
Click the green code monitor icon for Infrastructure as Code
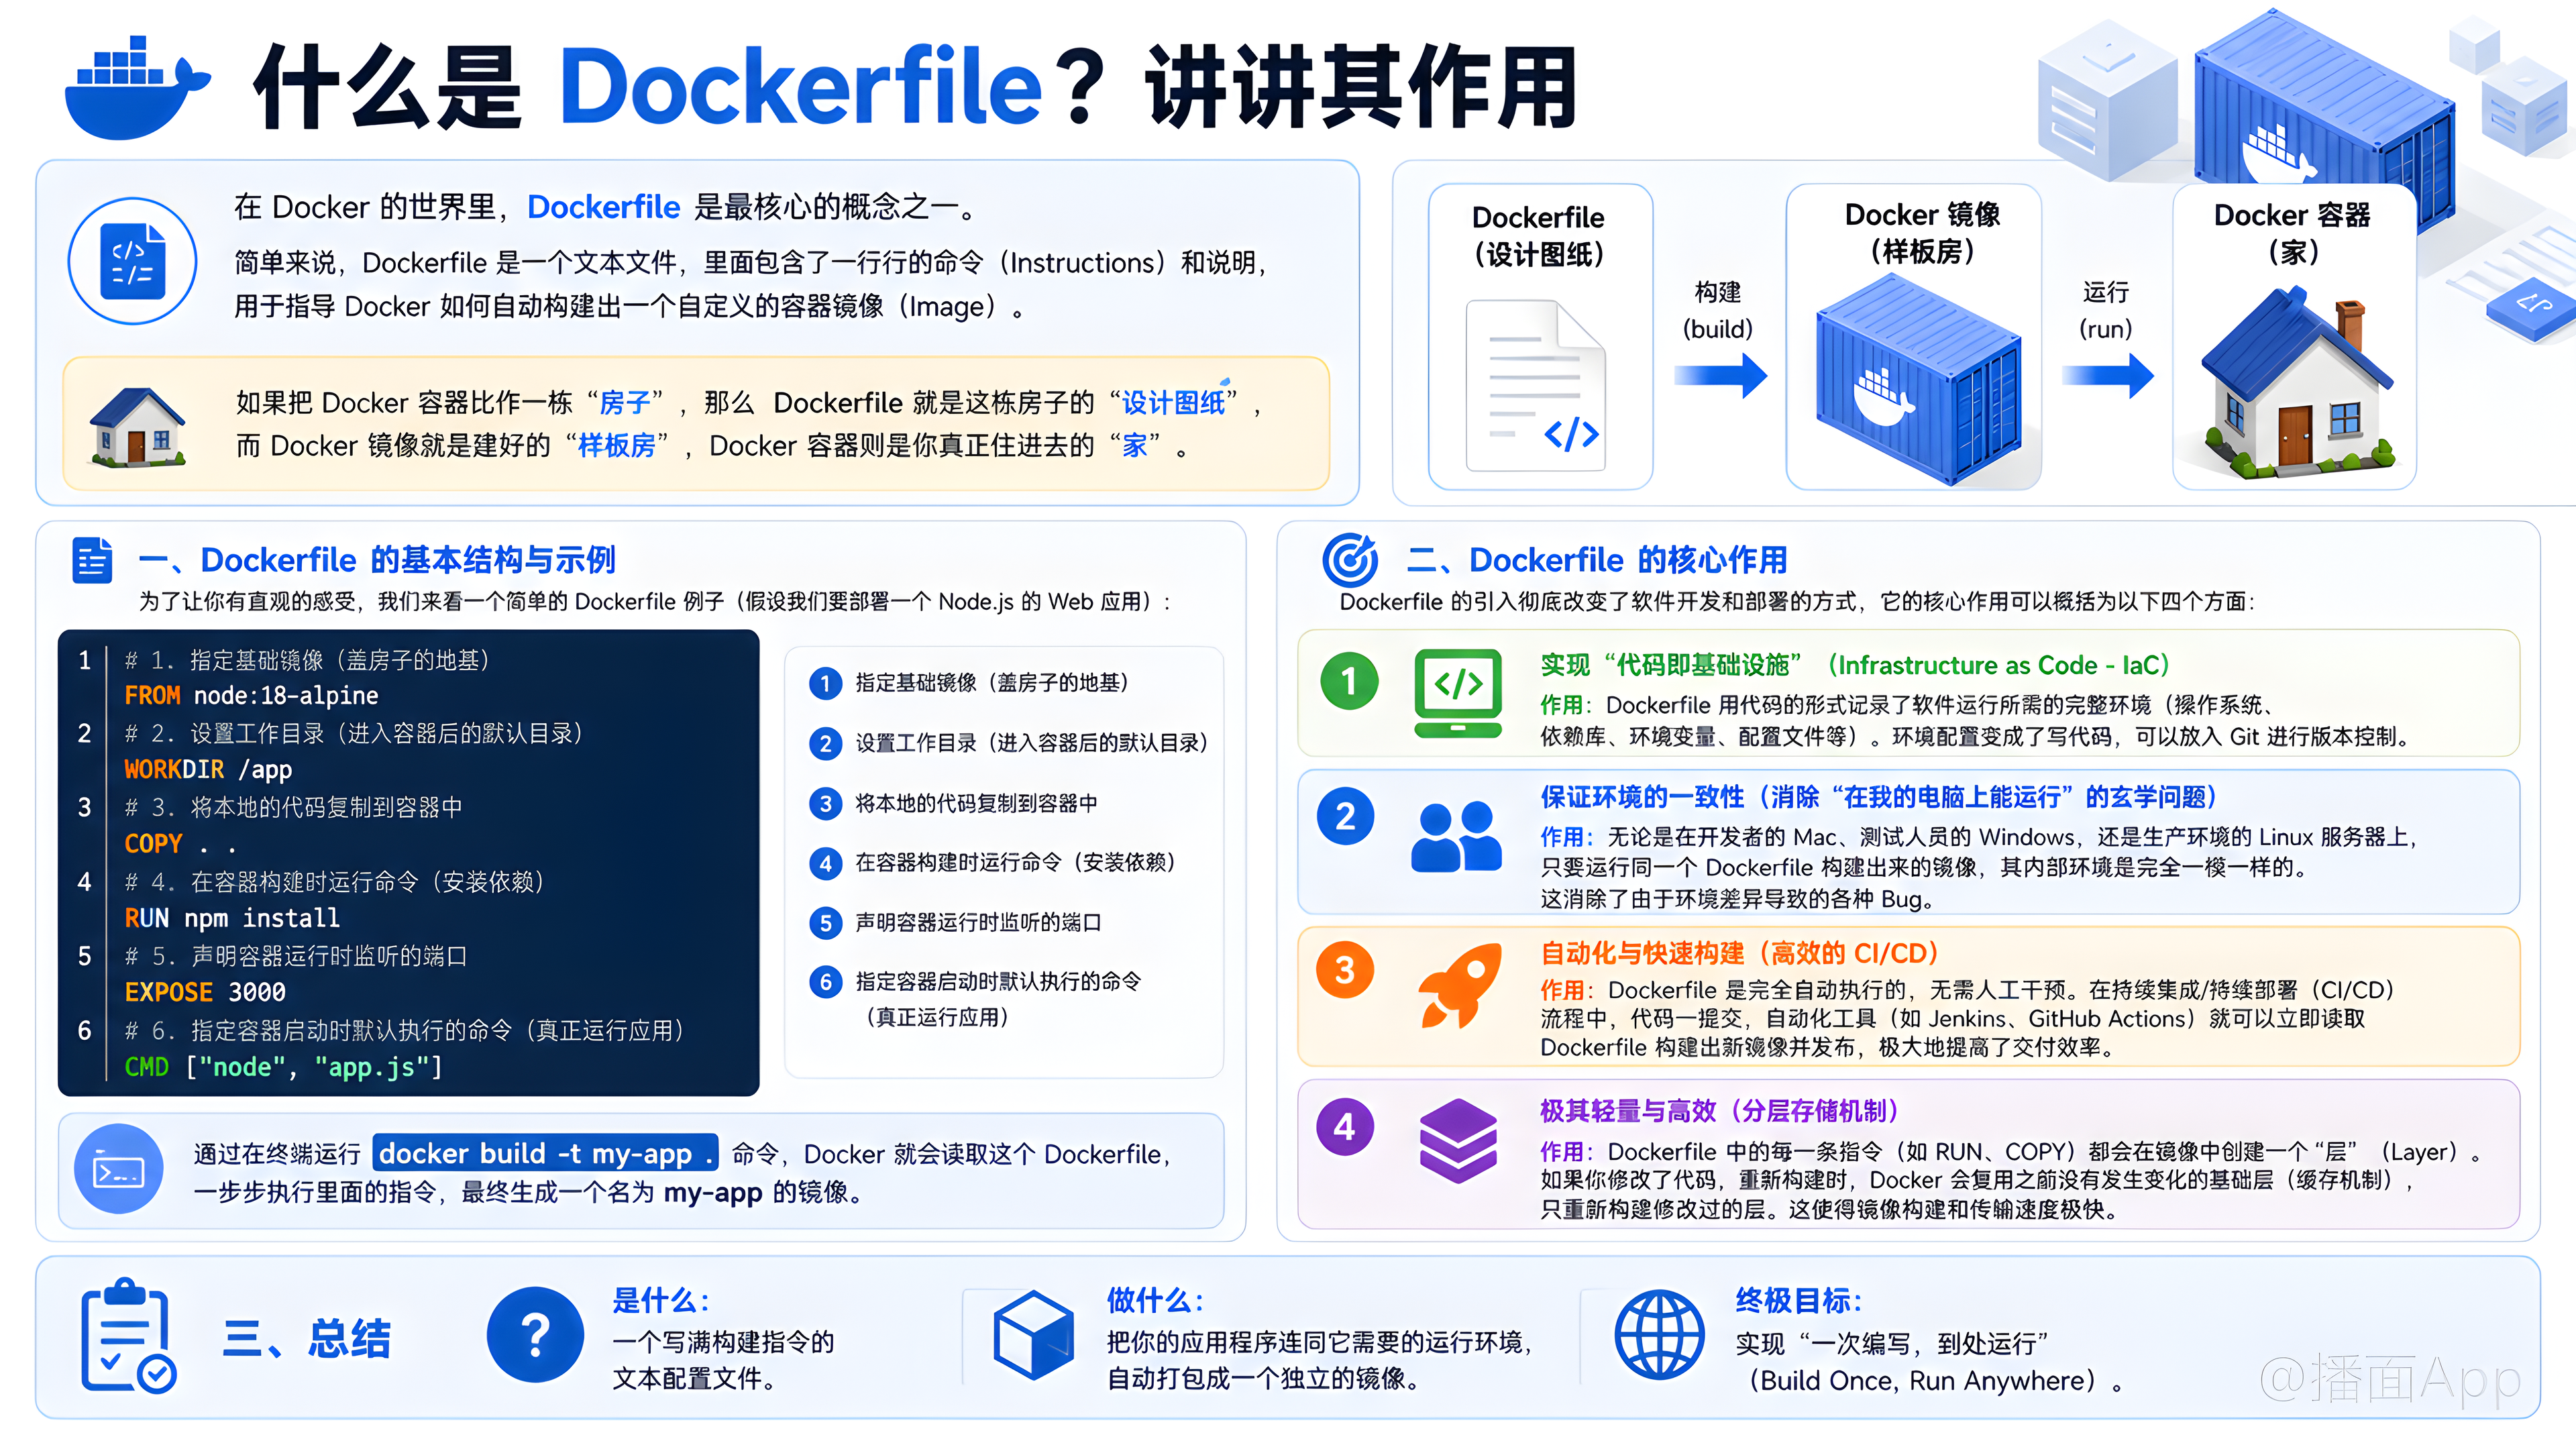coord(1458,693)
